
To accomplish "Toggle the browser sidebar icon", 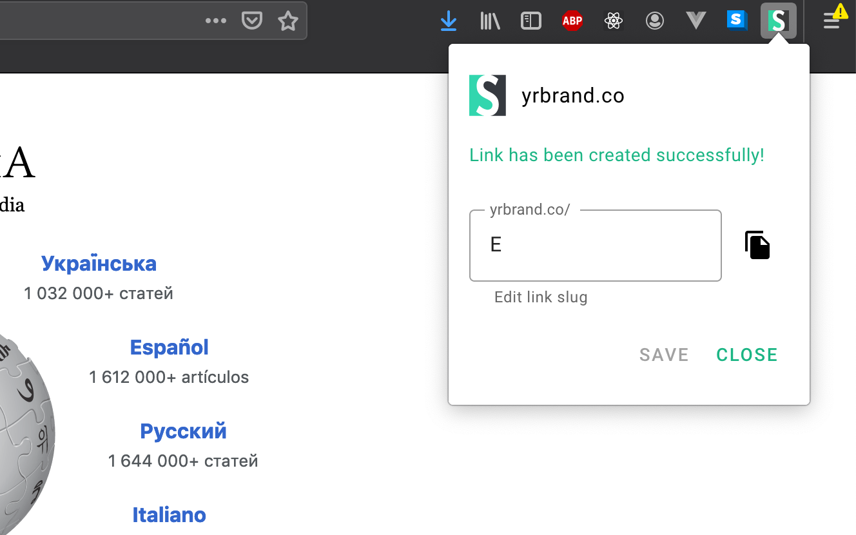I will point(530,21).
